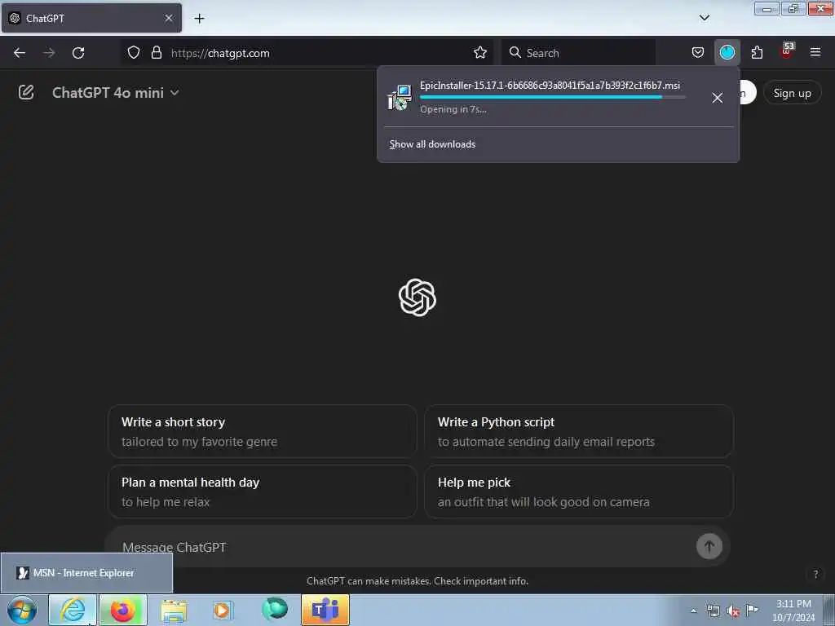Open Windows Explorer folder taskbar icon
This screenshot has height=626, width=835.
174,611
